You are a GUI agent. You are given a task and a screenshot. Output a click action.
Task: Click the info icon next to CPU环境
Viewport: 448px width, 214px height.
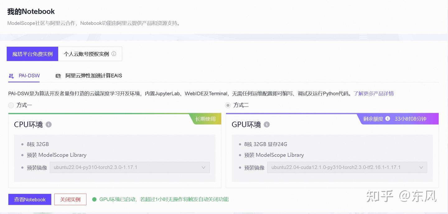[49, 124]
